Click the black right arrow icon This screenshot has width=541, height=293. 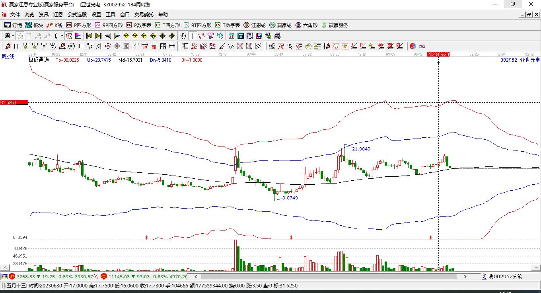(117, 36)
